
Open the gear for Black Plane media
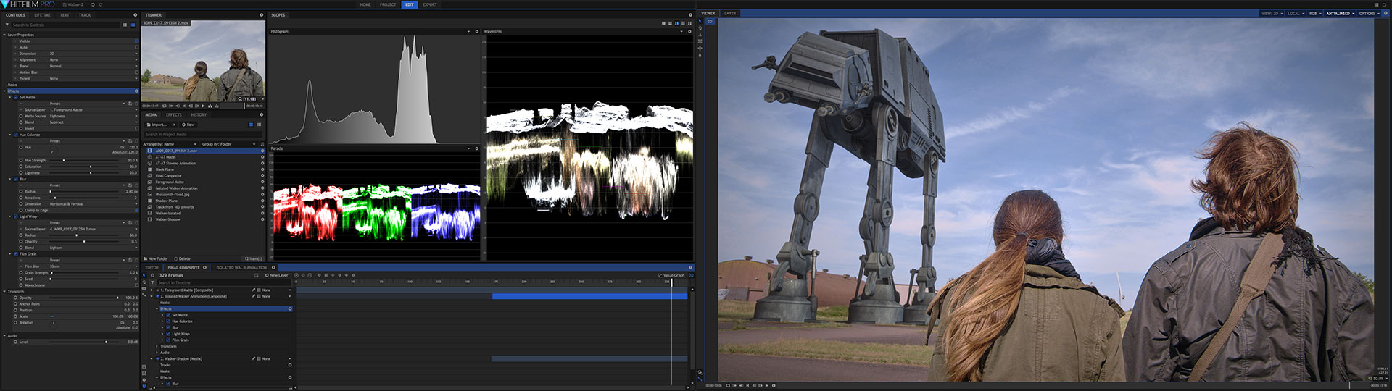(x=262, y=169)
